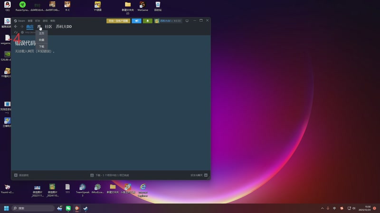Show hidden system tray icons chevron
Image resolution: width=380 pixels, height=213 pixels.
coord(323,208)
